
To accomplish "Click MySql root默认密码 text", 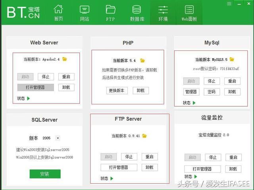I will click(x=216, y=69).
